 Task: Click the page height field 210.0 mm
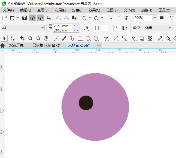[63, 30]
